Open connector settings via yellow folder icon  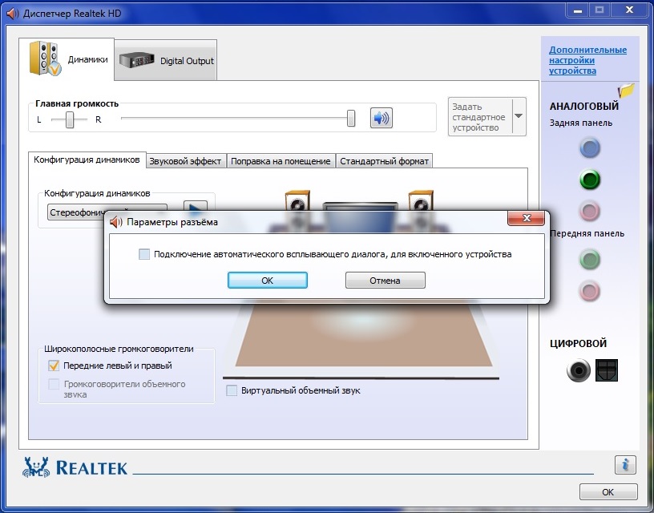pos(626,90)
